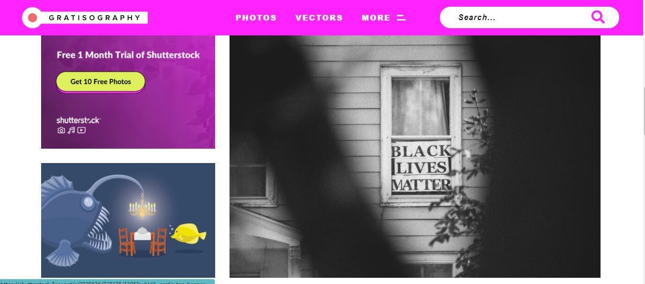Open the Black Lives Matter window photo
645x284 pixels.
(415, 156)
